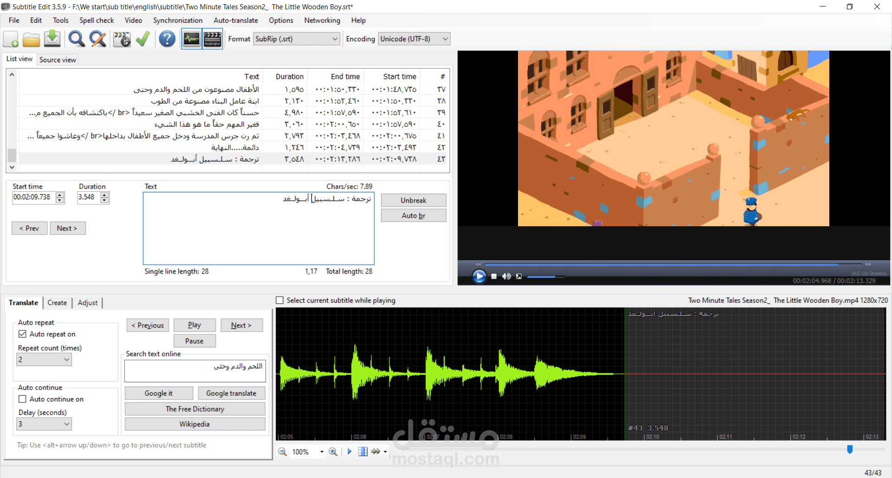Click the green playback speed arrows icon
This screenshot has height=478, width=892.
click(375, 452)
